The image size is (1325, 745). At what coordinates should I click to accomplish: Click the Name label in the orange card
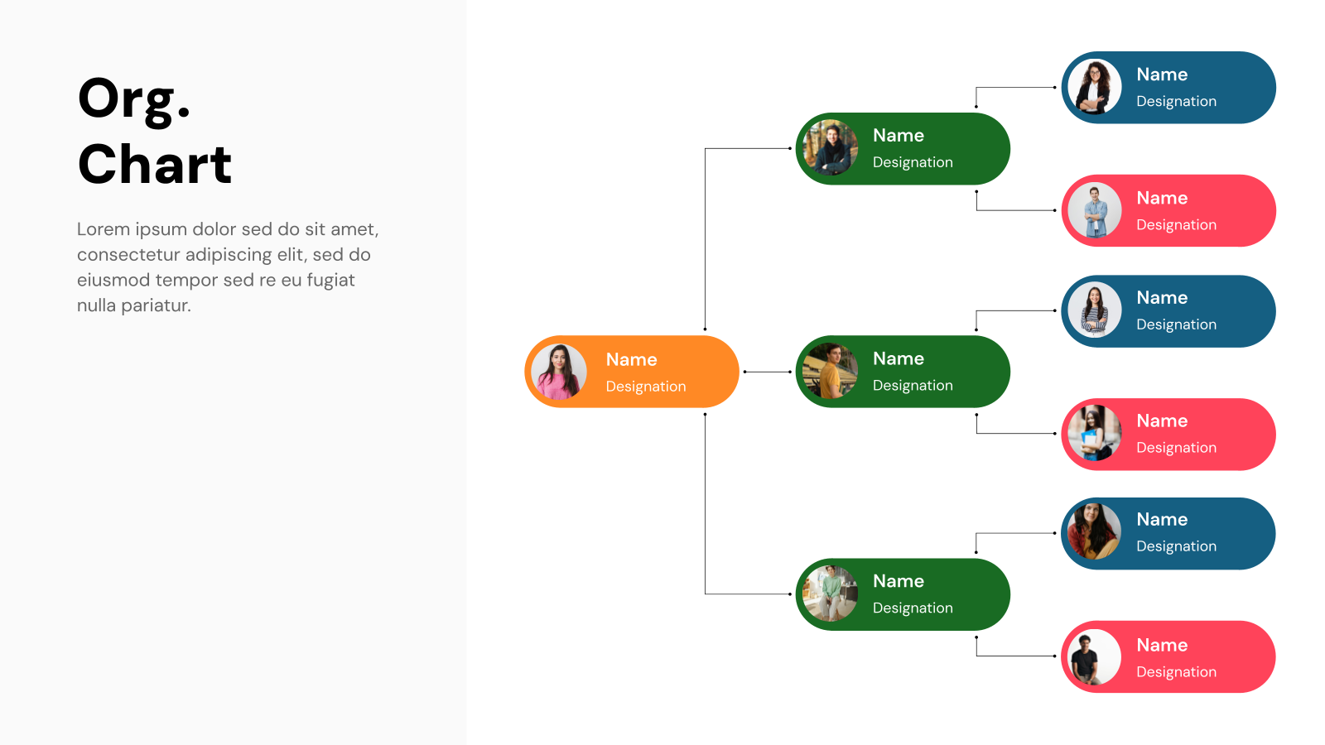click(631, 359)
